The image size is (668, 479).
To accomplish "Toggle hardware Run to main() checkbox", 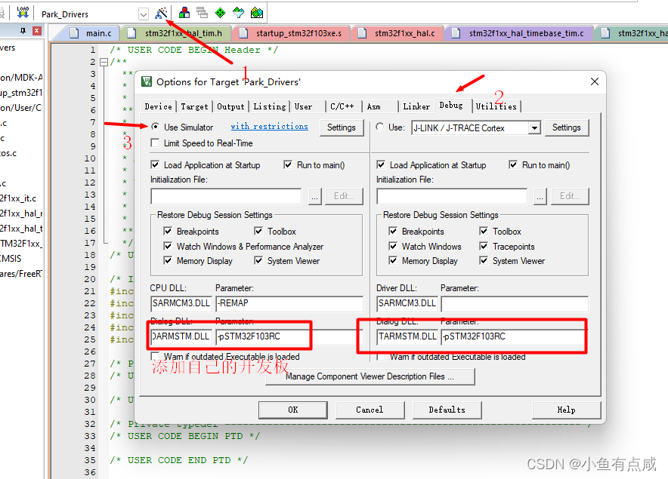I will click(513, 164).
